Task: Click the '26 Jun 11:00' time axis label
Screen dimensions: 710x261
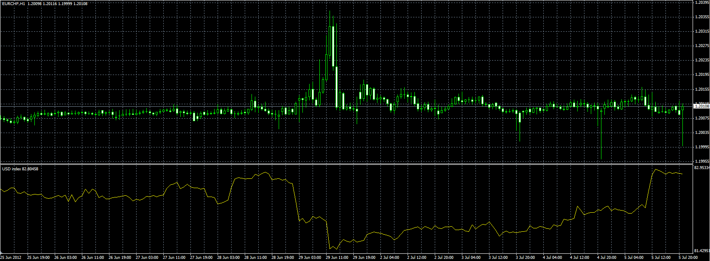Action: click(x=93, y=258)
